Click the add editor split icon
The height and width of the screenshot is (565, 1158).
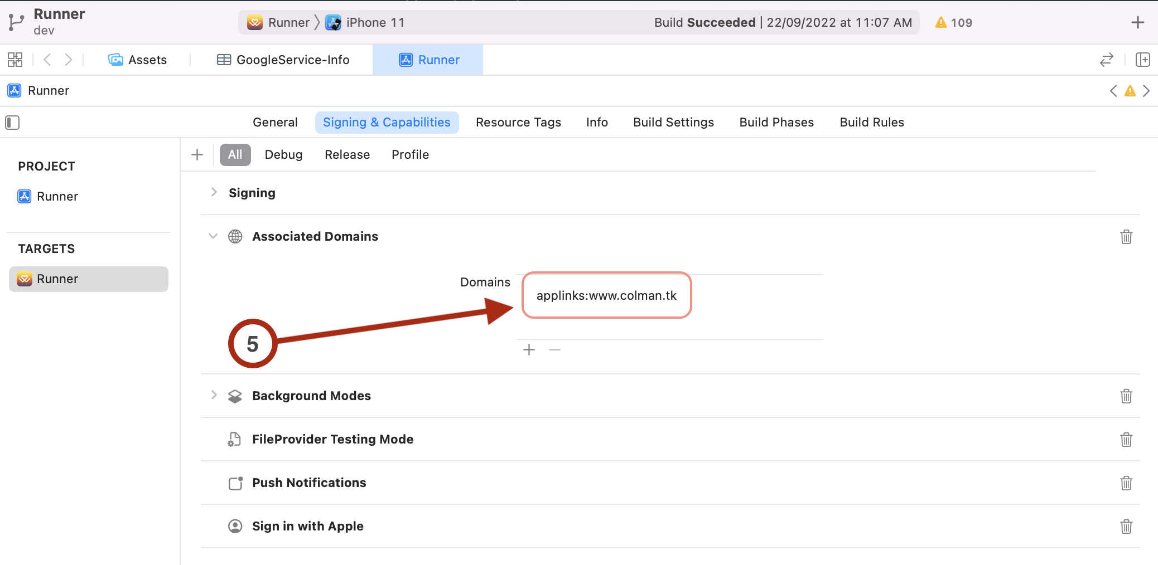(1143, 60)
